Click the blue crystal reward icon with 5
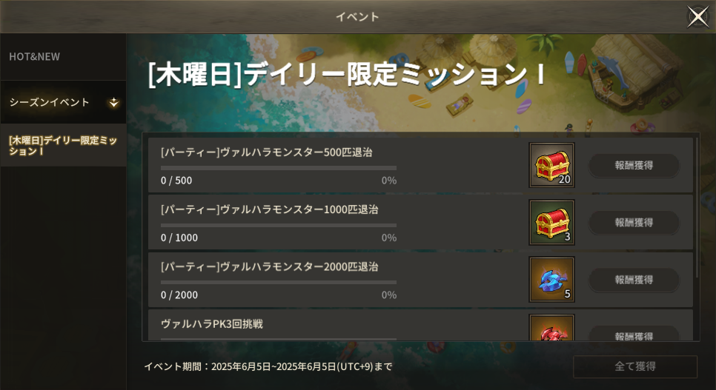This screenshot has width=716, height=390. coord(551,280)
